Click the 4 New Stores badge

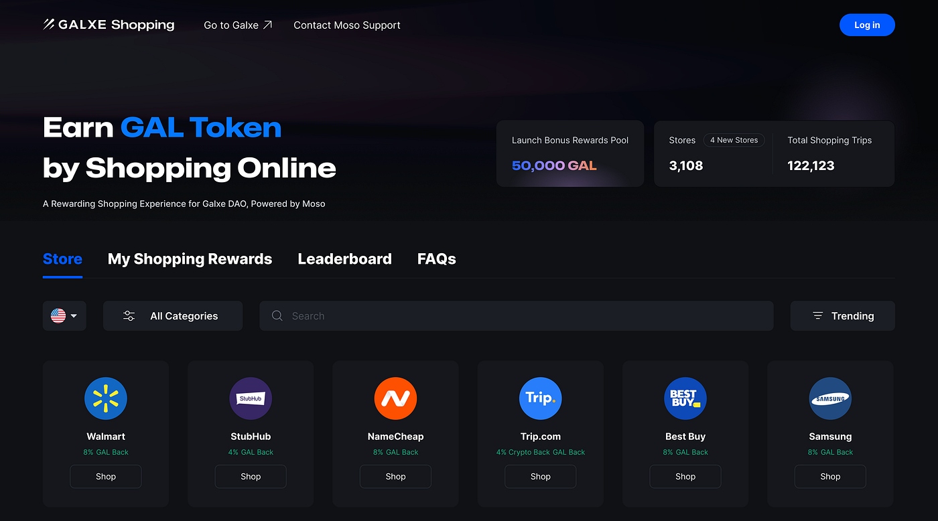click(734, 140)
